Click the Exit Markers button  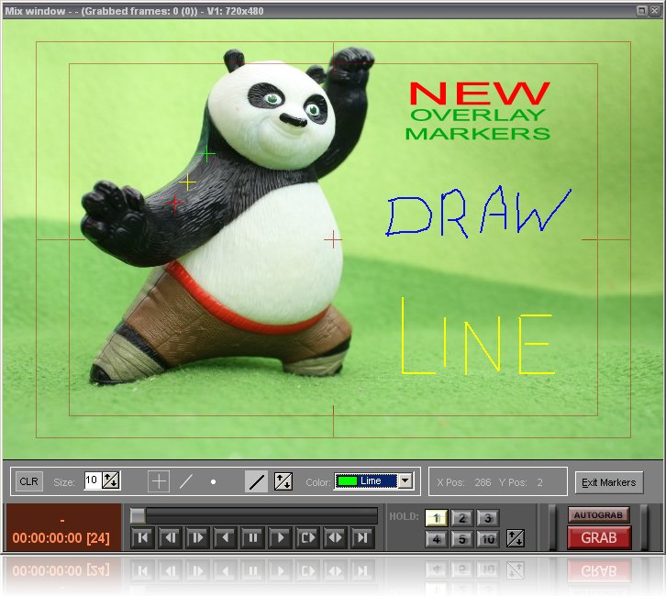[608, 482]
